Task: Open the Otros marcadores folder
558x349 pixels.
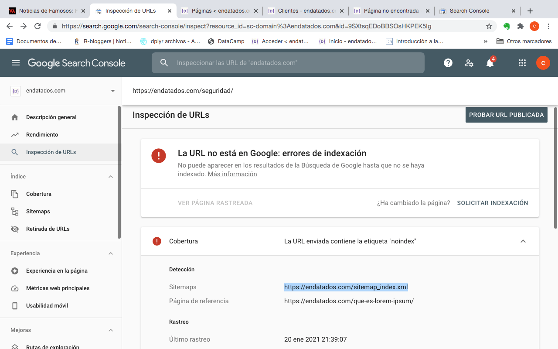Action: point(524,41)
